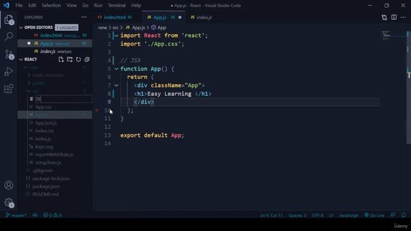
Task: Click the Spaces: 2 indentation setting
Action: 297,216
